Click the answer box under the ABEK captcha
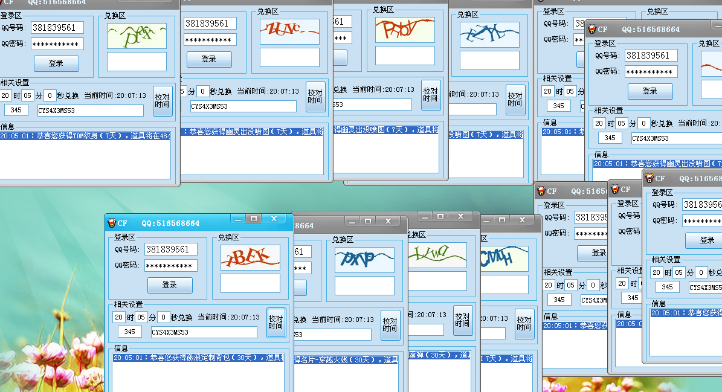Image resolution: width=722 pixels, height=392 pixels. coord(251,283)
